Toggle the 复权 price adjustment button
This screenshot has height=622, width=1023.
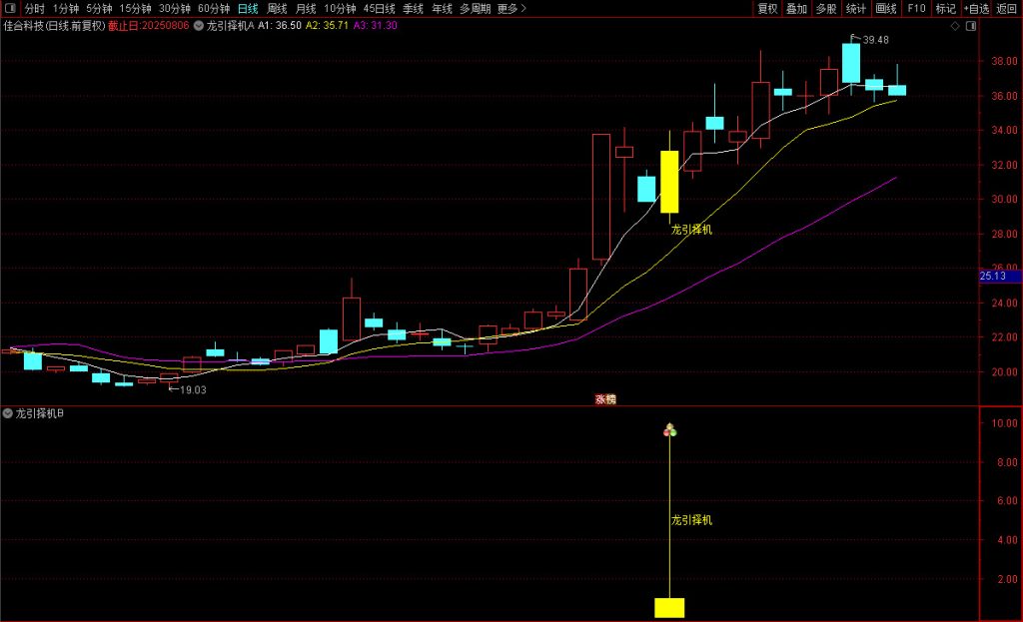[x=767, y=9]
